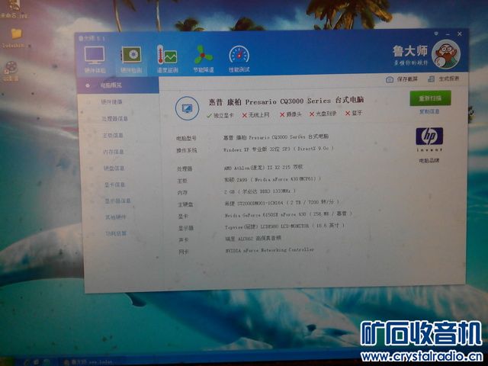Click the 独立显卡 check indicator
This screenshot has width=488, height=366.
[220, 115]
